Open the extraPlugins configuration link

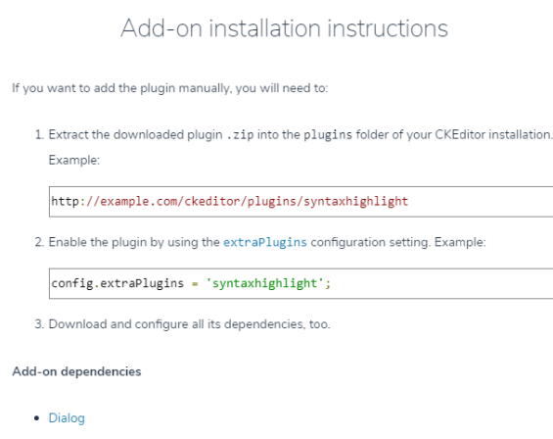click(x=265, y=242)
